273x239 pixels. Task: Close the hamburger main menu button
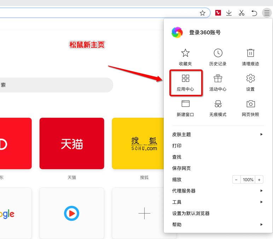(267, 13)
